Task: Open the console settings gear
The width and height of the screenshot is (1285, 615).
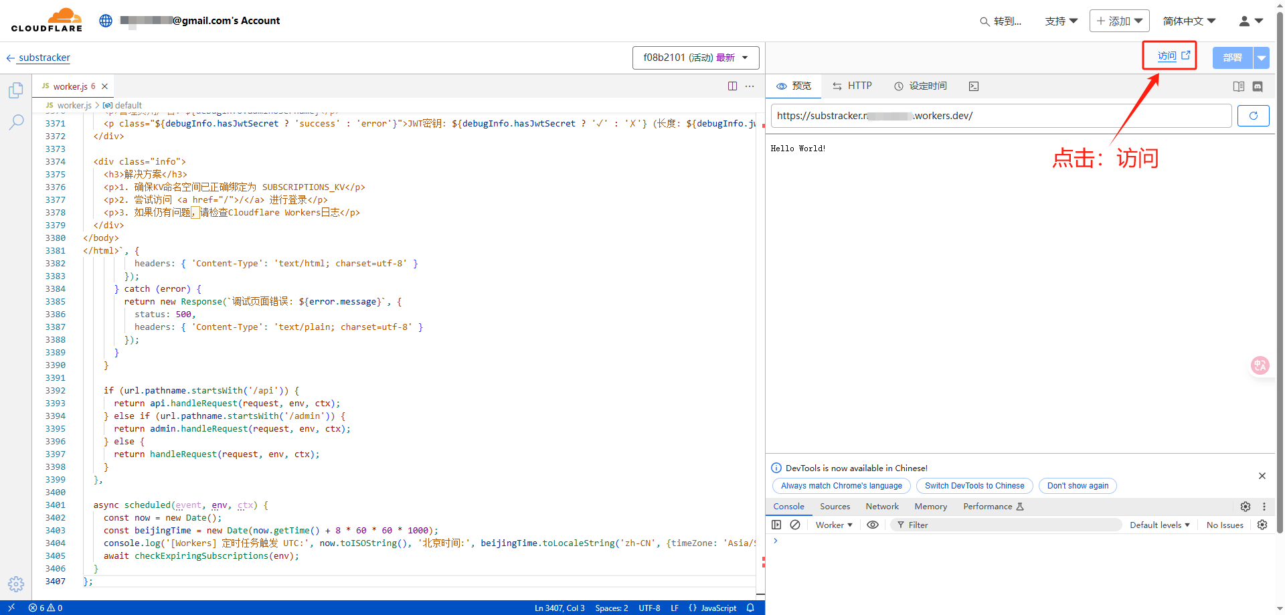Action: [1262, 525]
